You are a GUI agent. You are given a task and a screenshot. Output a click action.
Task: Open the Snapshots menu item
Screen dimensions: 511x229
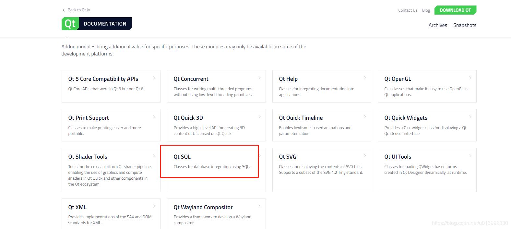click(465, 25)
